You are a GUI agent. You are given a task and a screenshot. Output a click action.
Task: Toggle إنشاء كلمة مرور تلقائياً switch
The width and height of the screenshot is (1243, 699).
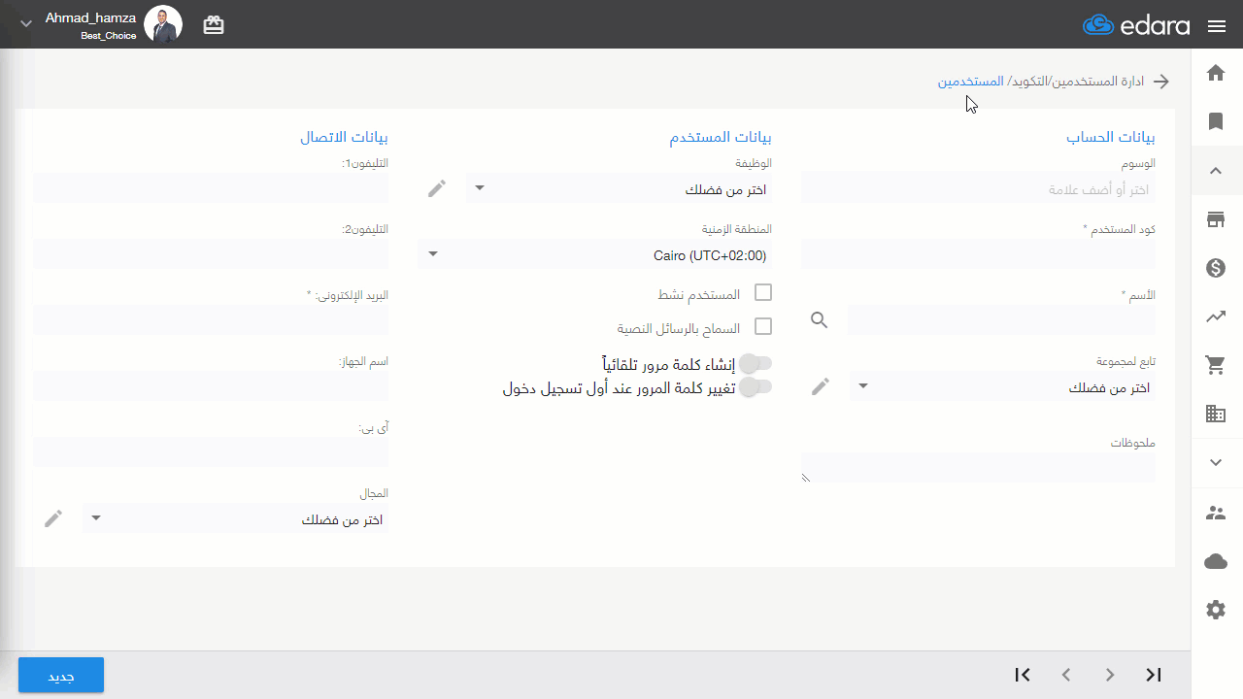[x=756, y=363]
